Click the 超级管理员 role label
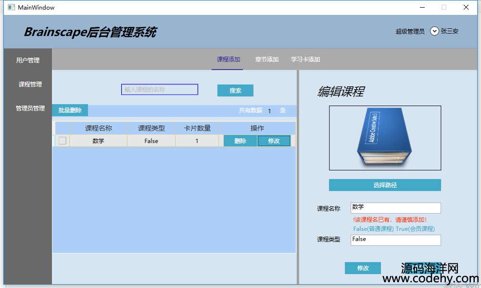 click(x=410, y=31)
